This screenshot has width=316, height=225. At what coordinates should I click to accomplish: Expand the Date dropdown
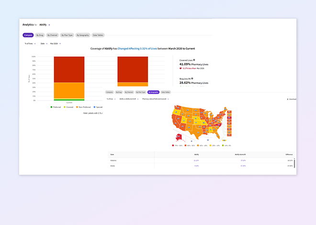click(x=44, y=44)
